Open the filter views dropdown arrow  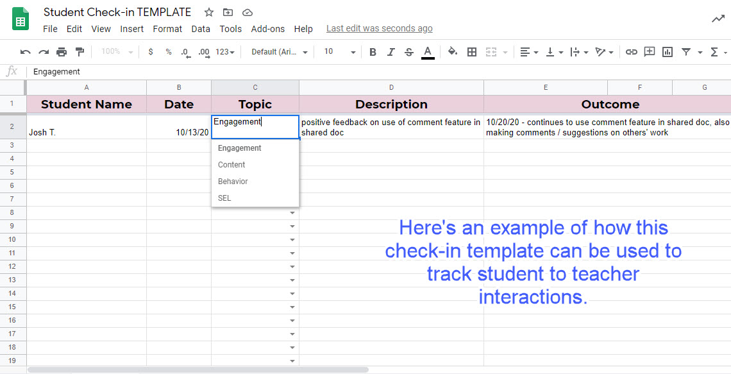click(700, 52)
